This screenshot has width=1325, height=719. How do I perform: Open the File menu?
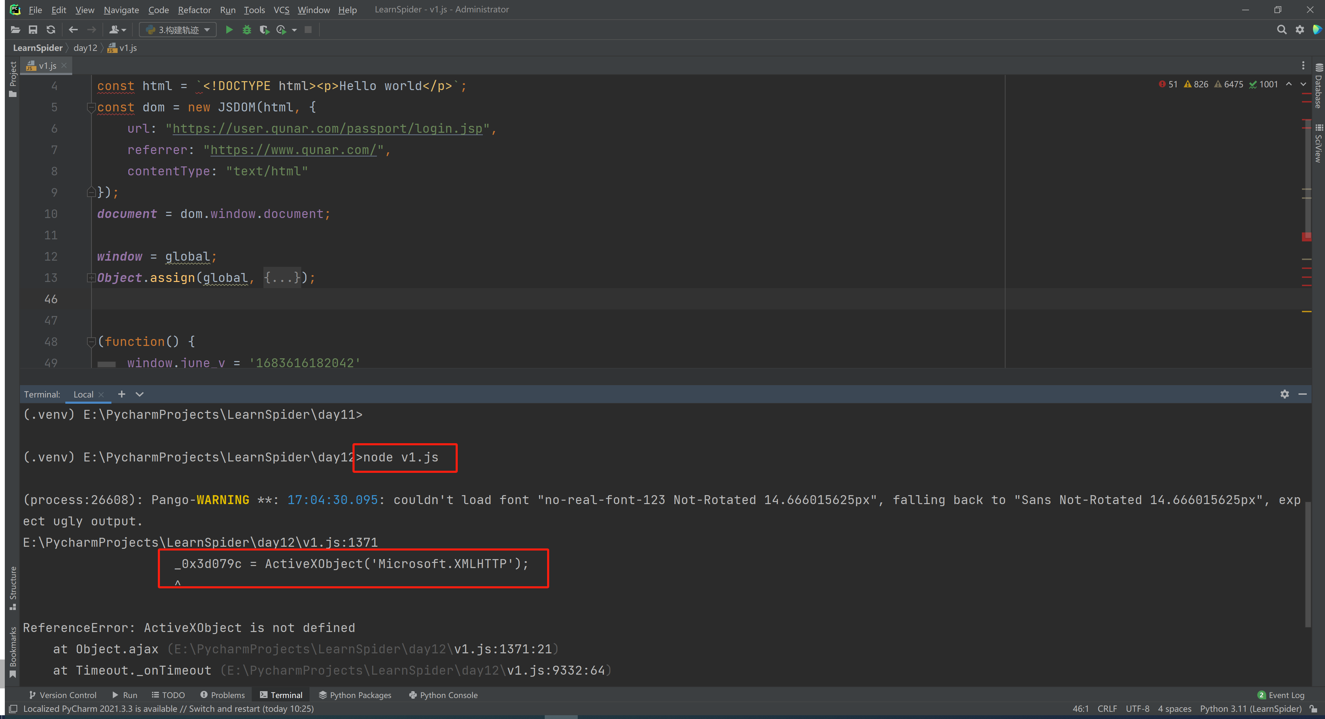(x=35, y=10)
